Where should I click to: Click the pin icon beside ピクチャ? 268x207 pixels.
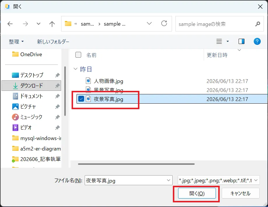[57, 107]
